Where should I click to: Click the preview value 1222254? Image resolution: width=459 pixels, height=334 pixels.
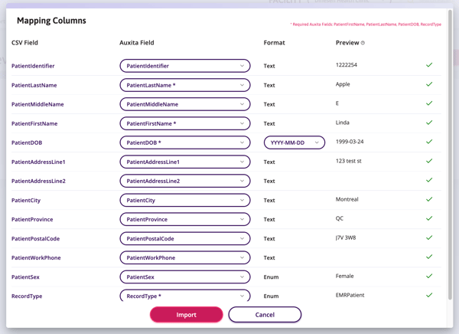[x=347, y=65]
